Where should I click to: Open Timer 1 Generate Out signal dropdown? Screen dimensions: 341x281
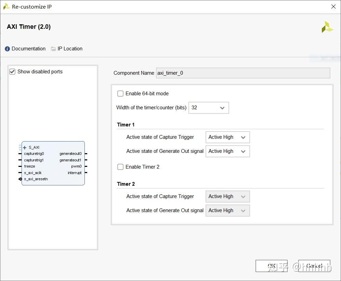point(227,151)
